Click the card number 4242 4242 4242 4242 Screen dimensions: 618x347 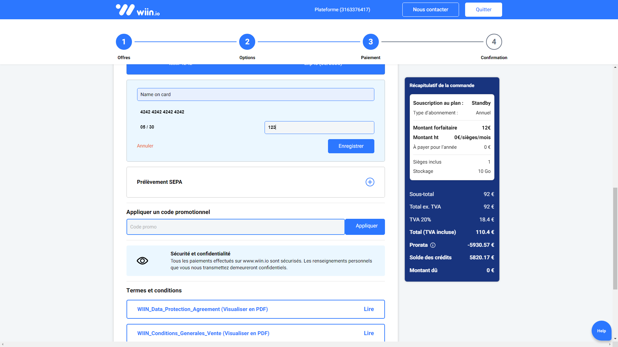point(162,112)
